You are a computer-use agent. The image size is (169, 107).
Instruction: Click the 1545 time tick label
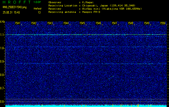pyautogui.click(x=82, y=23)
